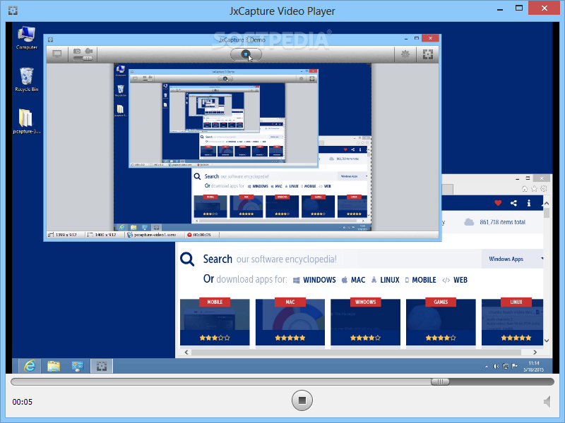The image size is (565, 423).
Task: Click the system tray network icon
Action: pos(506,367)
